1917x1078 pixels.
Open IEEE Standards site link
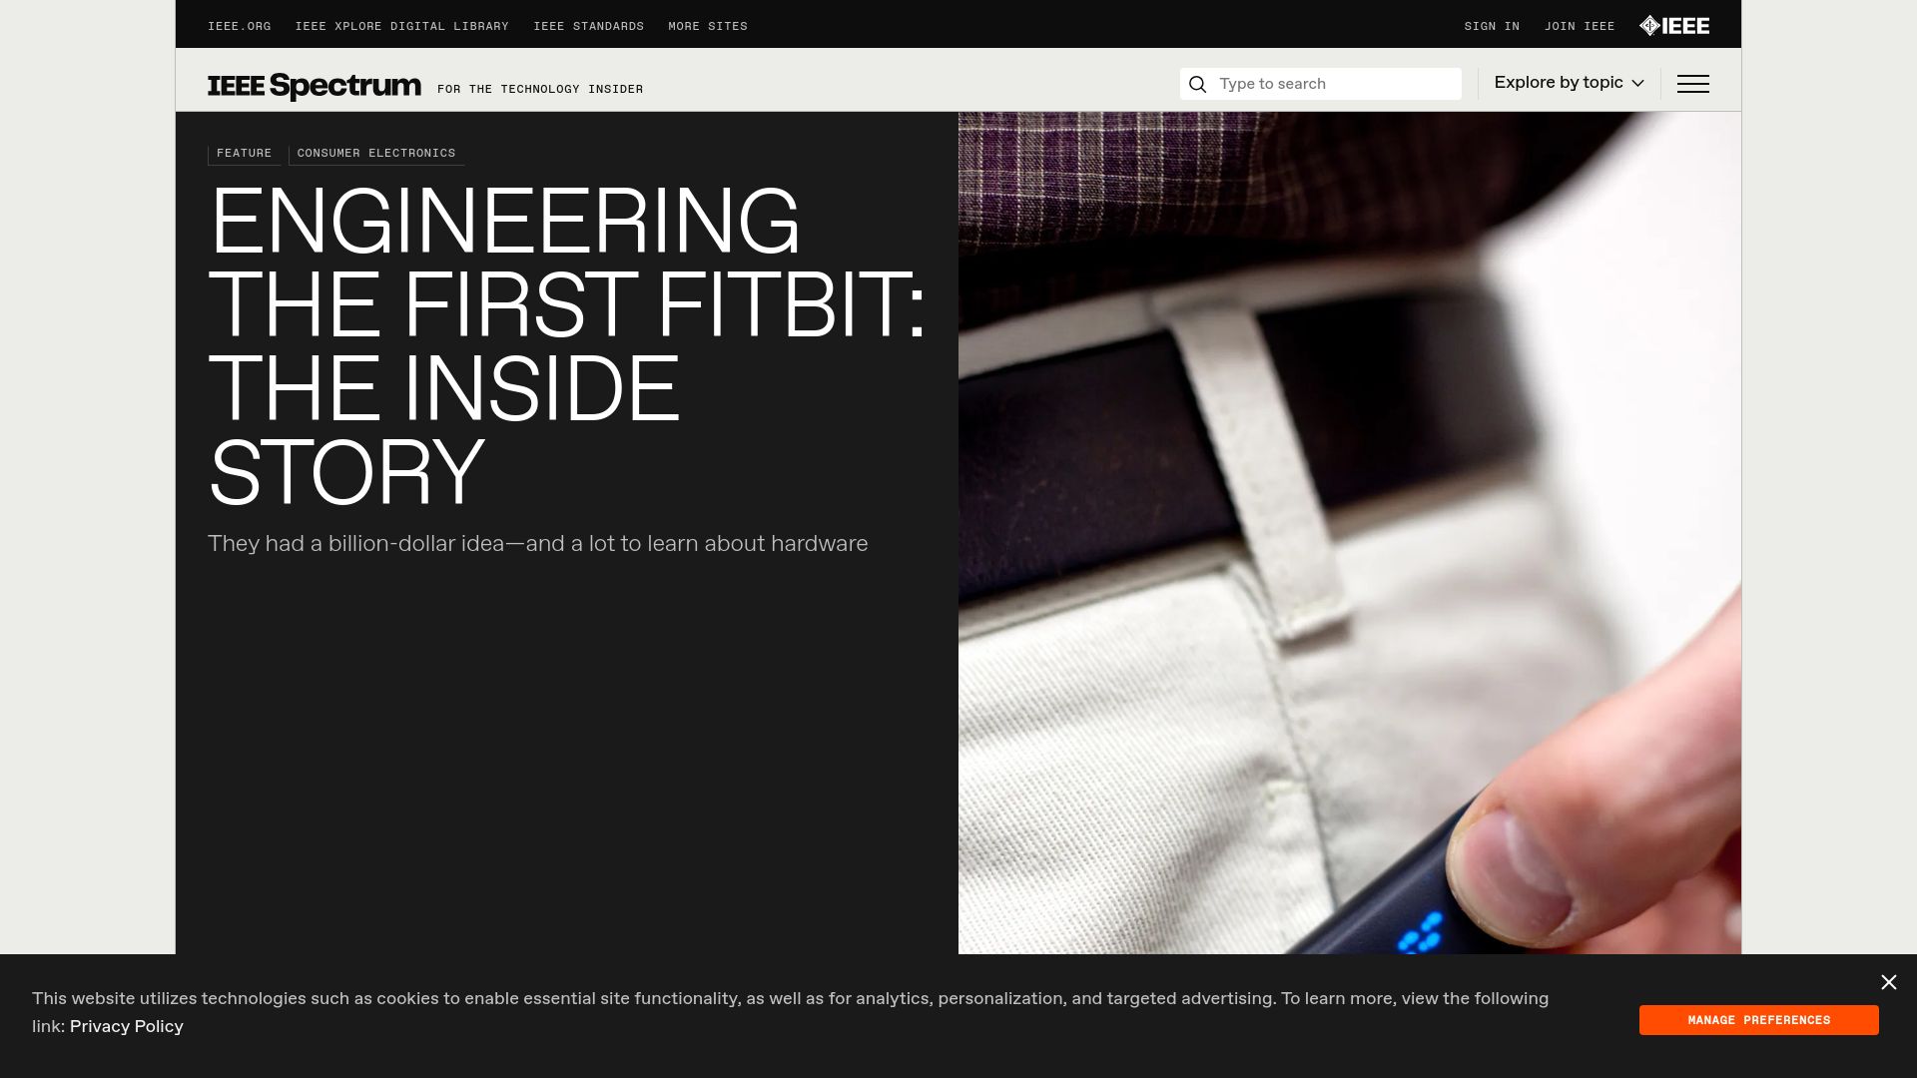click(x=588, y=27)
